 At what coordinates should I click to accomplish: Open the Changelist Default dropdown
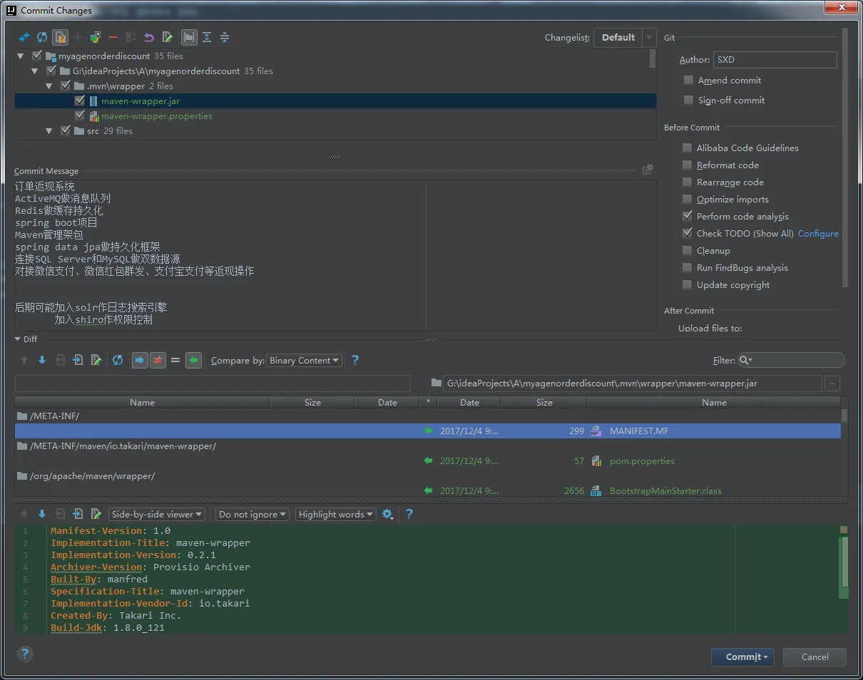624,38
